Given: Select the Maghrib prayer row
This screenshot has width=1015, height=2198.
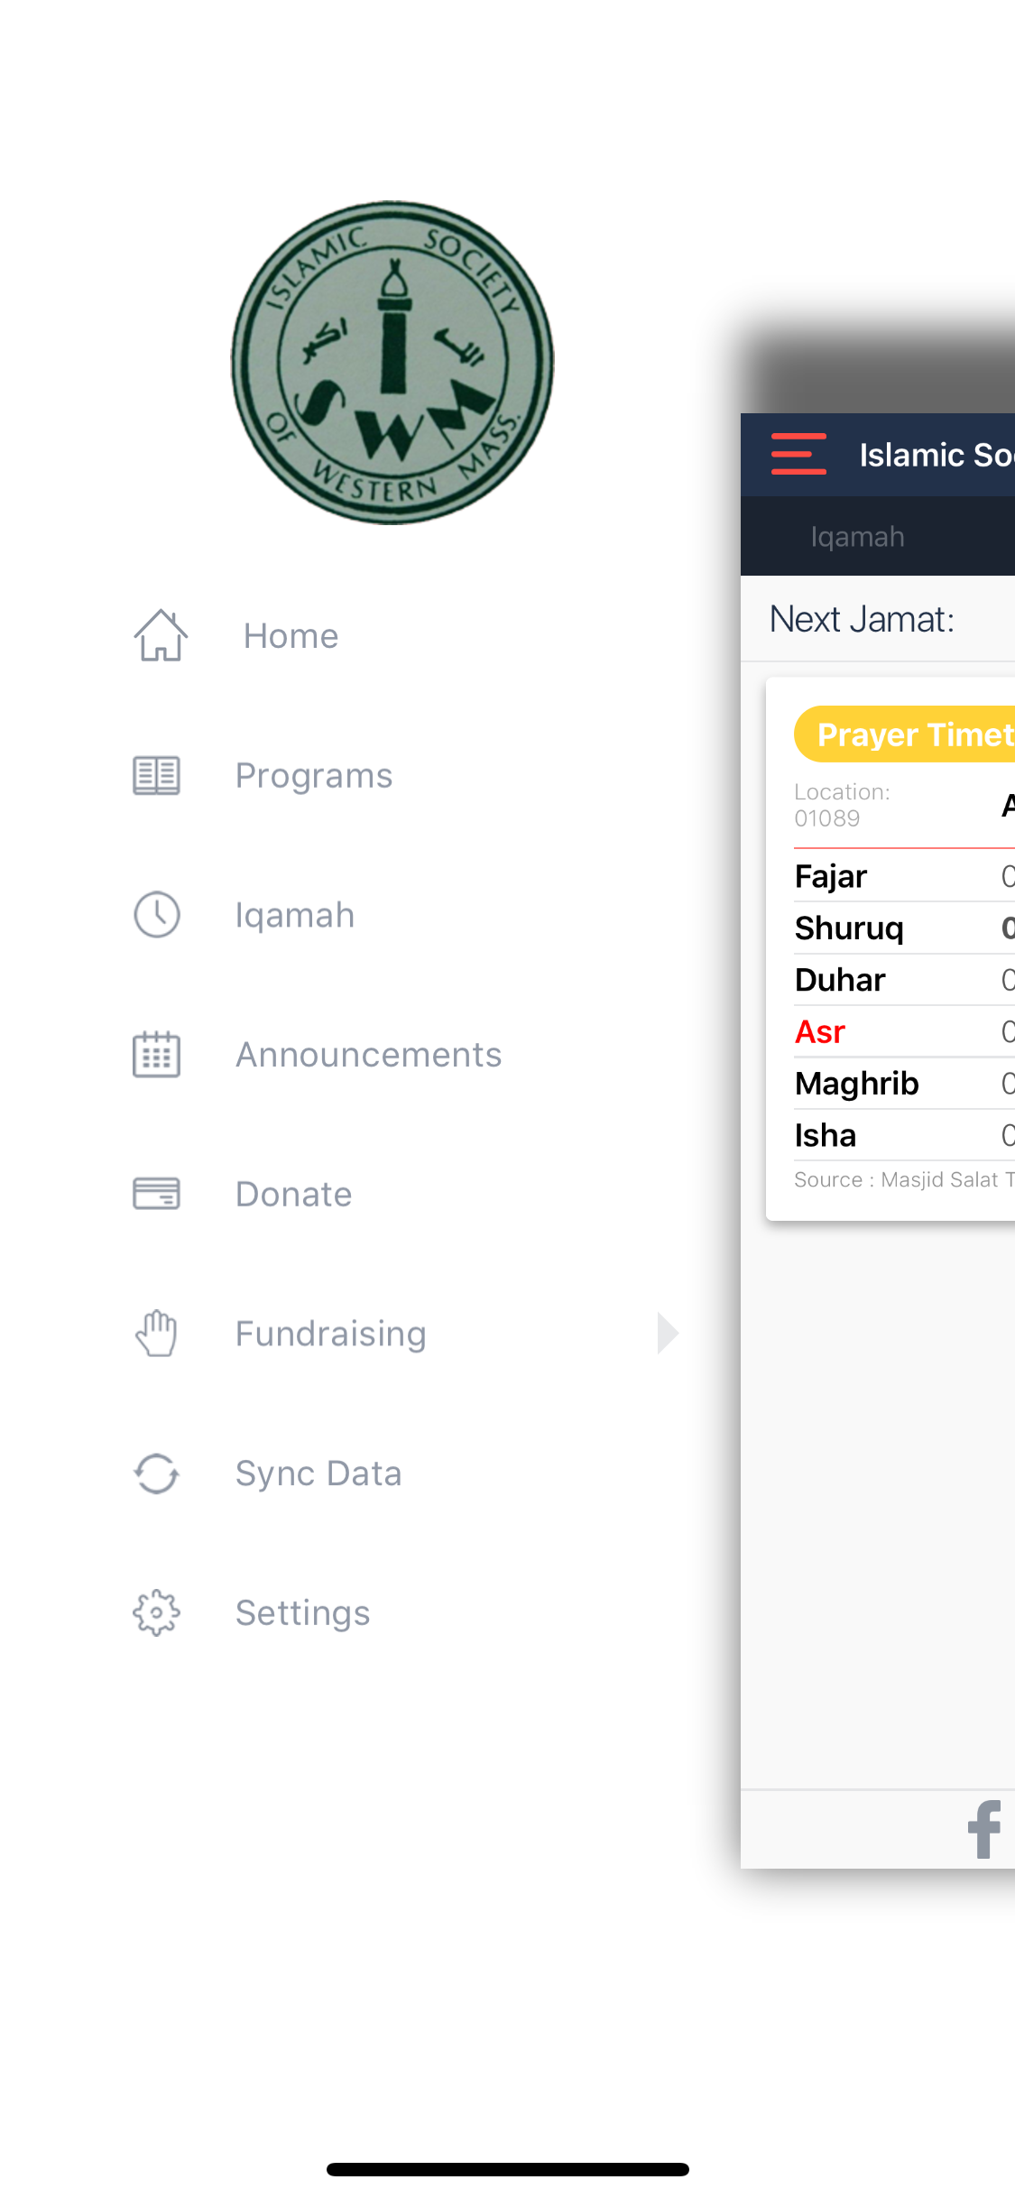Looking at the screenshot, I should [904, 1083].
